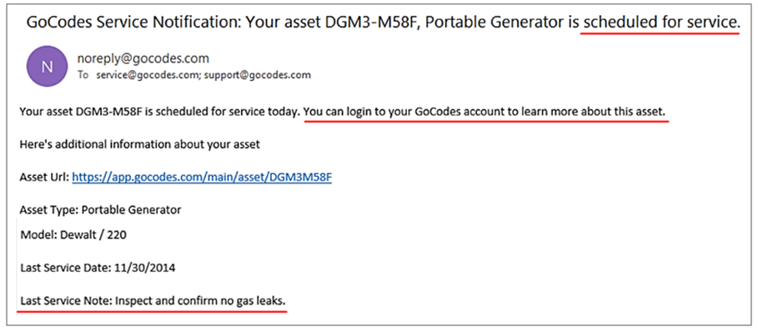This screenshot has height=332, width=758.
Task: Click the 'Last Service Date: 11/30/2014' line
Action: 98,268
